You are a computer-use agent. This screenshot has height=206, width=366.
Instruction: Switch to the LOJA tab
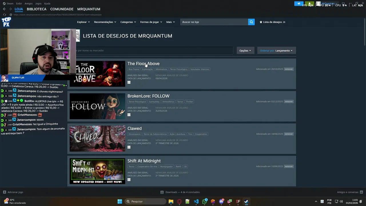tap(19, 9)
